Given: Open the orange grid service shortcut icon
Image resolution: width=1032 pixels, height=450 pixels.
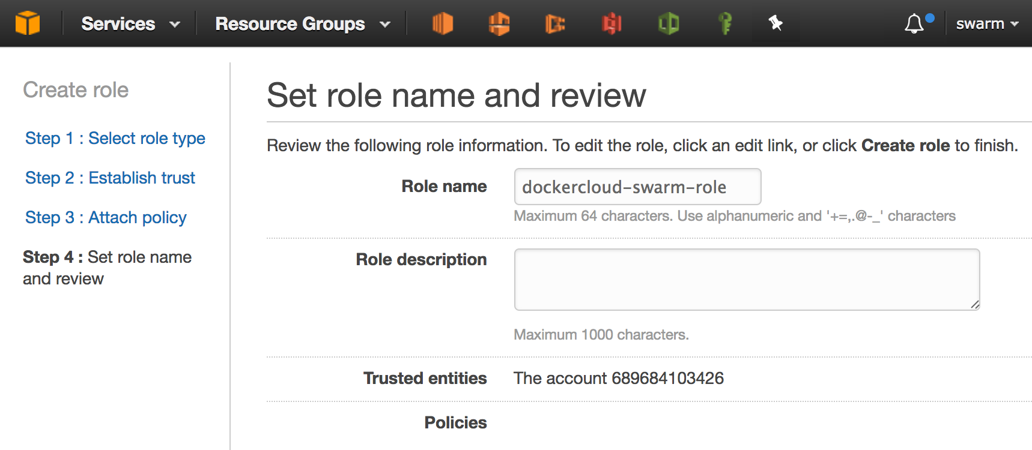Looking at the screenshot, I should (555, 24).
